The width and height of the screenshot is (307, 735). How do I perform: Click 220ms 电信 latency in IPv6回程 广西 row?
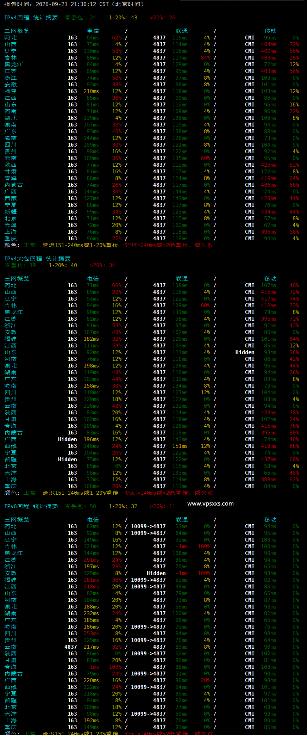point(91,680)
